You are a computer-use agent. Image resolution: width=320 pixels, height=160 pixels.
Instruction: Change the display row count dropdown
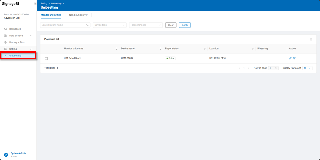(307, 68)
